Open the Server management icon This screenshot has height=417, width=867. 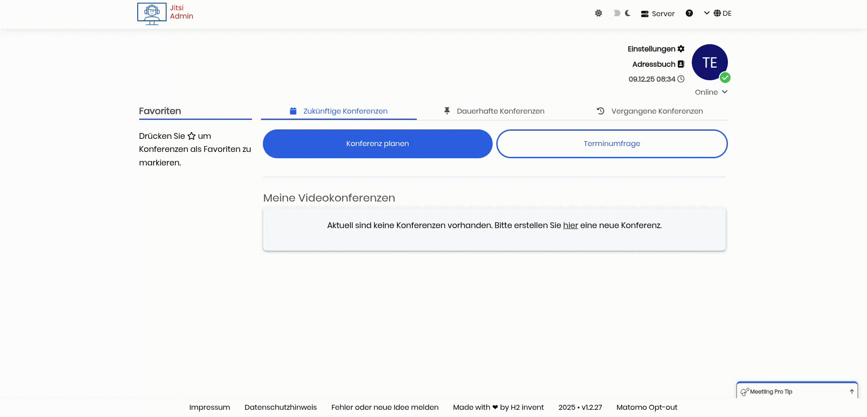pyautogui.click(x=645, y=14)
